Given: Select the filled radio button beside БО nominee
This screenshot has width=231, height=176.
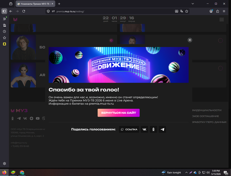Looking at the screenshot, I should [111, 41].
